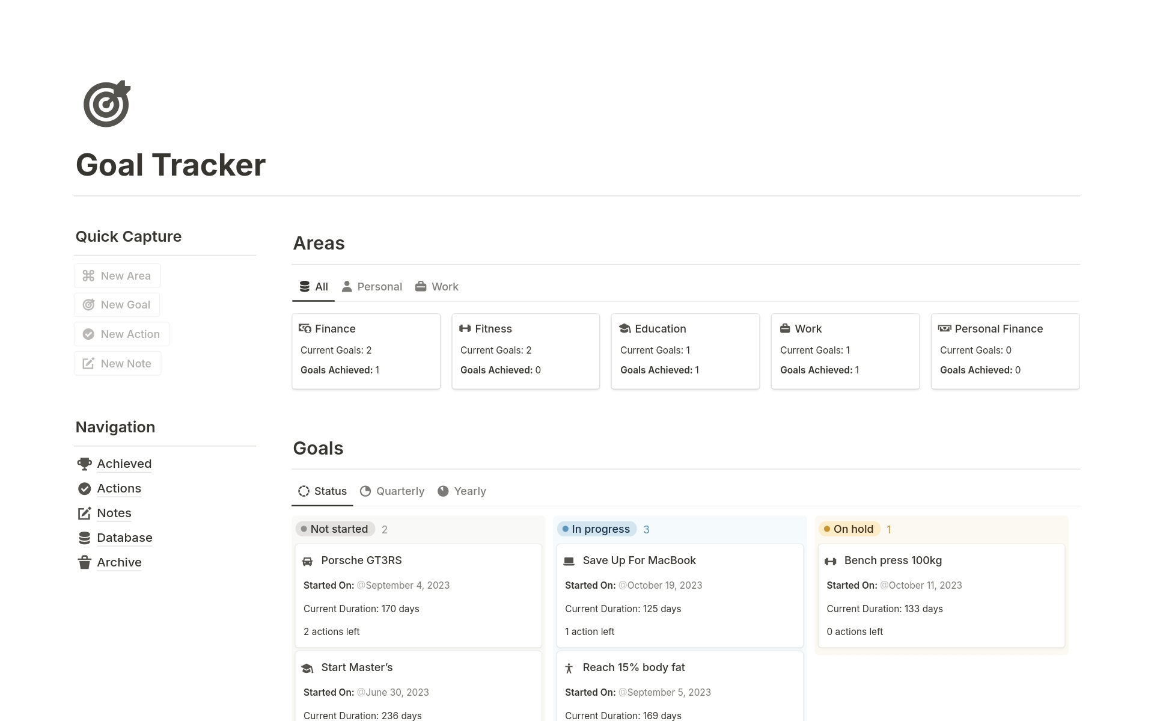Switch to the Work areas tab

(x=436, y=287)
